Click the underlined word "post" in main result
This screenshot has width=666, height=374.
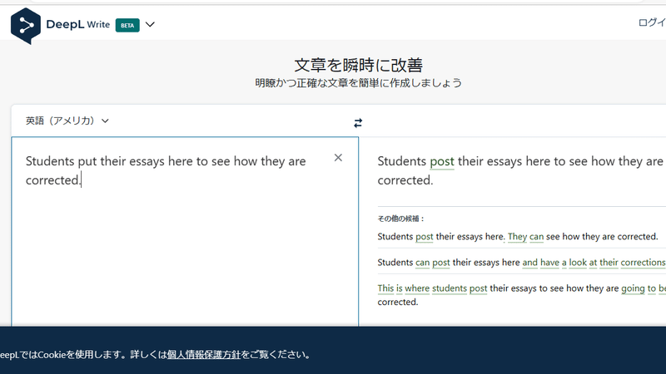click(442, 161)
